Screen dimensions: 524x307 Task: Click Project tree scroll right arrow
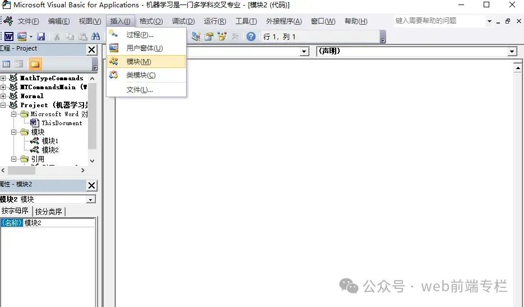click(x=83, y=171)
